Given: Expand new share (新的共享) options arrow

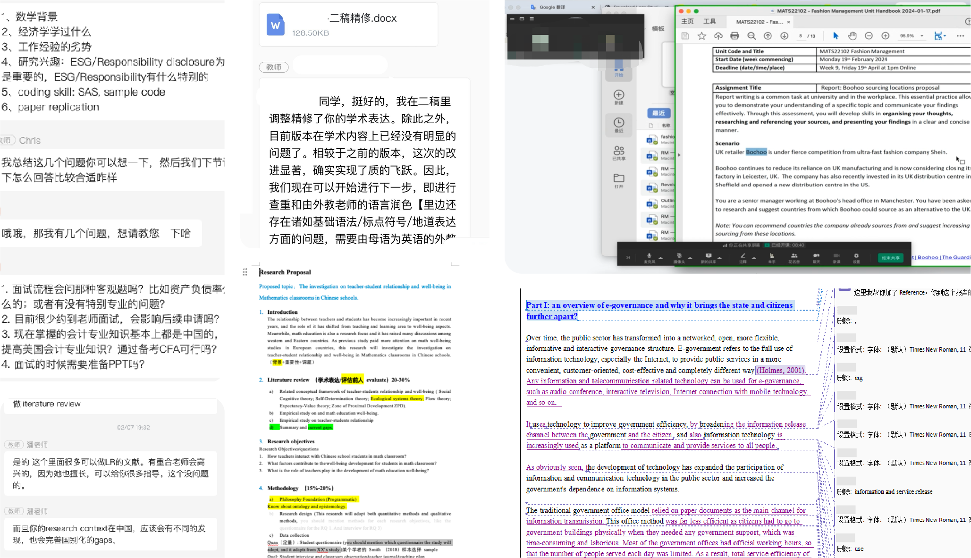Looking at the screenshot, I should point(719,258).
